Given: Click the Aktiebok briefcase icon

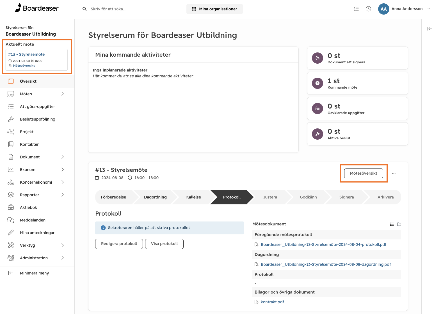Looking at the screenshot, I should (11, 207).
